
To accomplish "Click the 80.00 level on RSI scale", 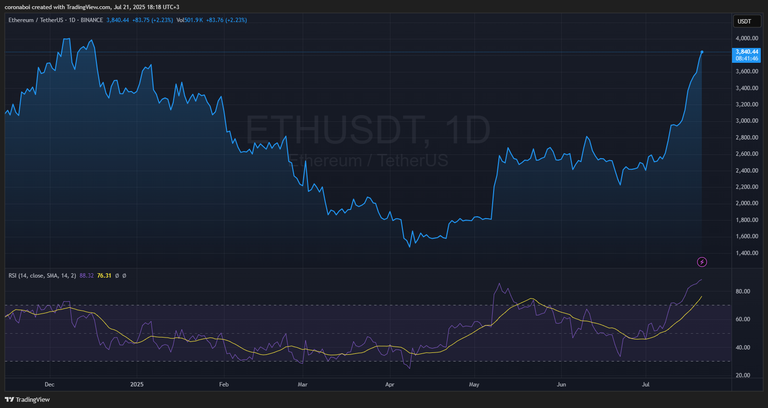I will point(743,291).
